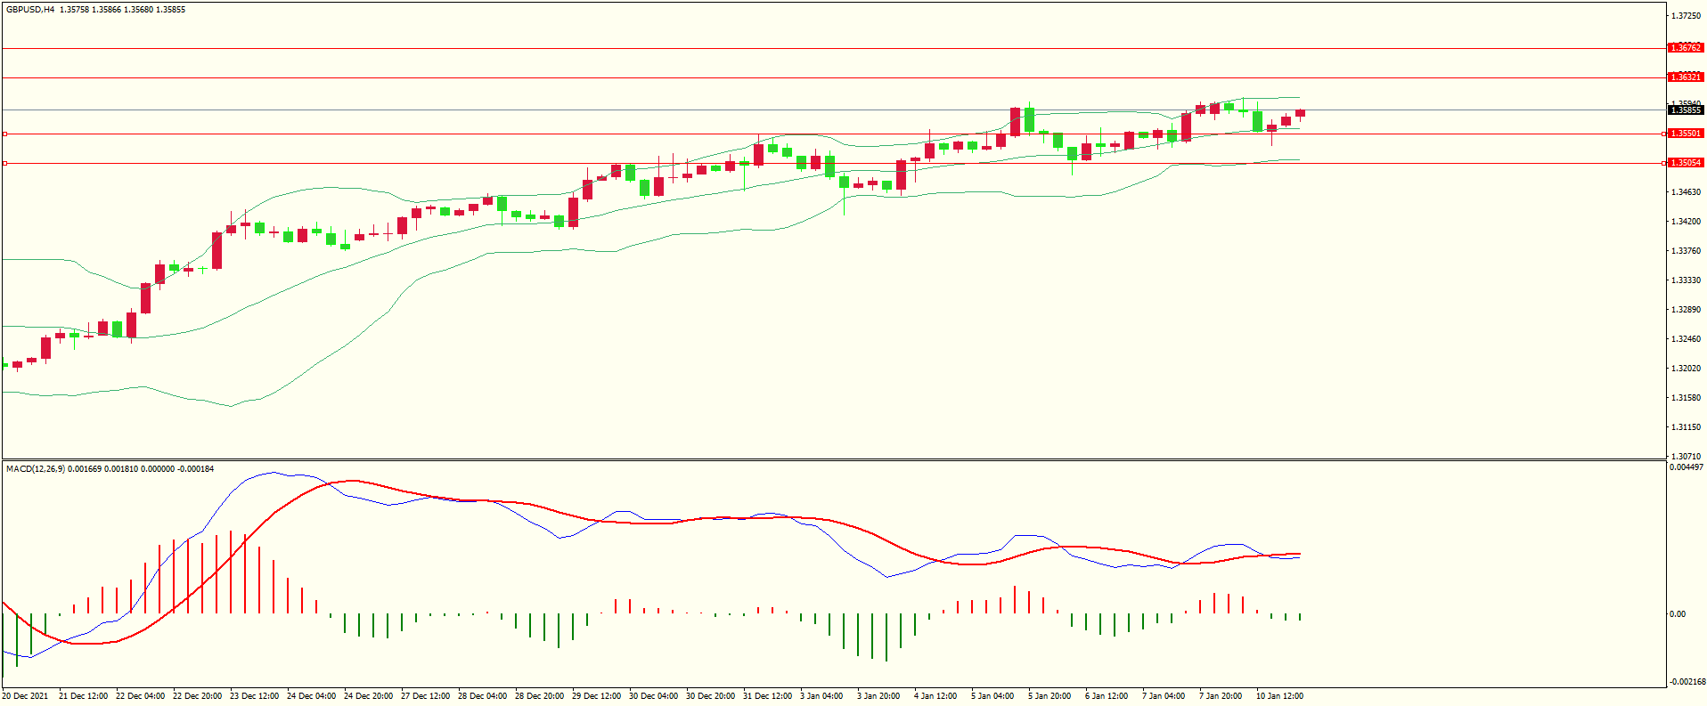Viewport: 1707px width, 706px height.
Task: Click the 0.004497 MACD scale maximum label
Action: coord(1686,467)
